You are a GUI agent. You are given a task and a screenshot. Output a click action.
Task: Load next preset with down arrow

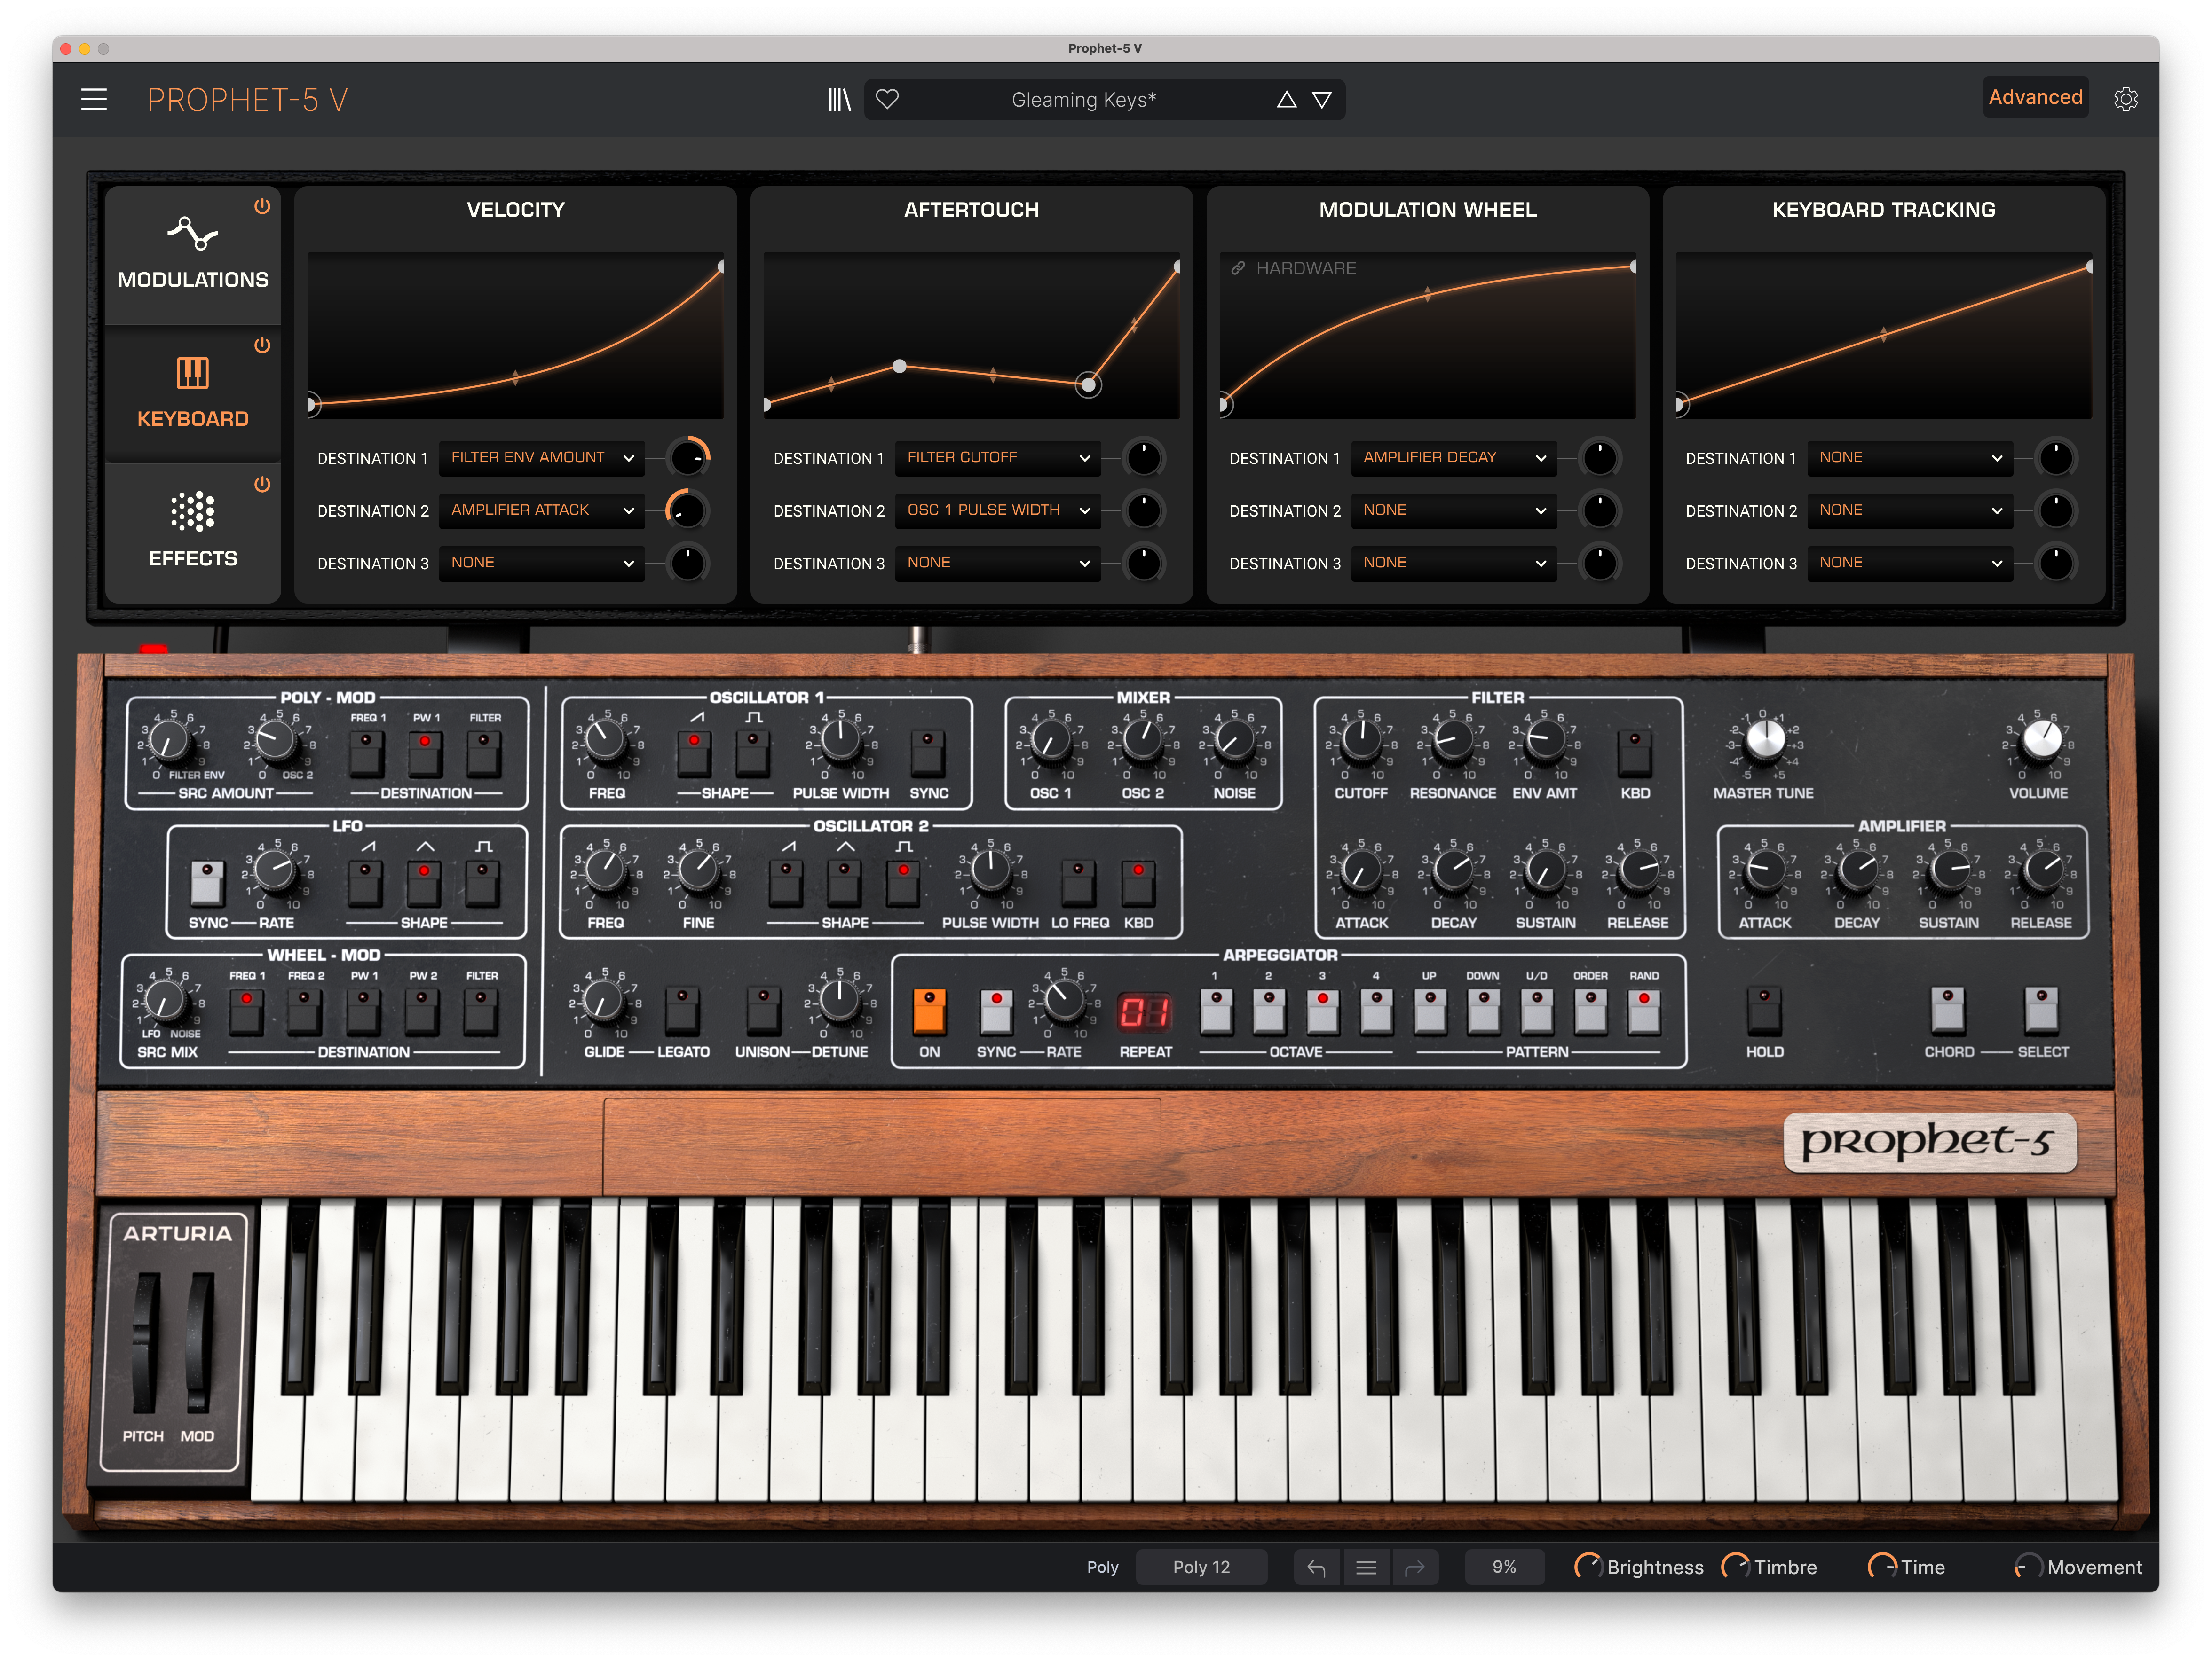[1322, 99]
